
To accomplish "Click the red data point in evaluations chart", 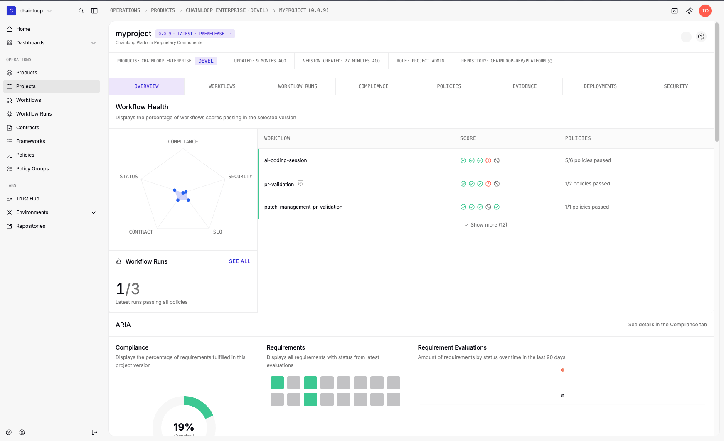I will (563, 370).
